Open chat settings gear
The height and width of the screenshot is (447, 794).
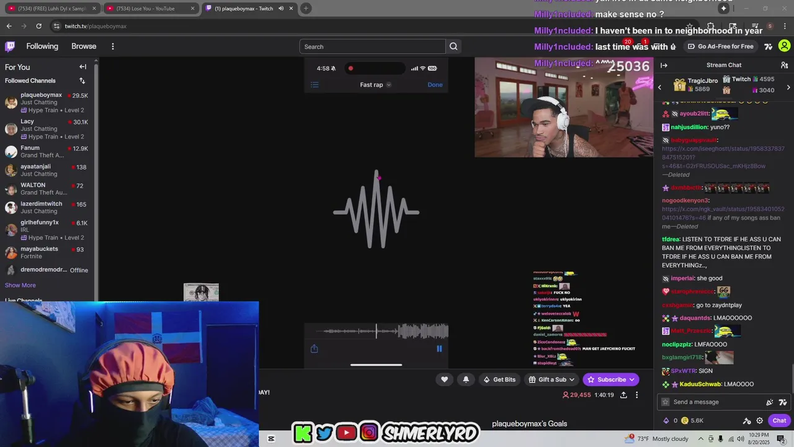point(759,420)
